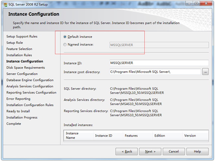215x161 pixels.
Task: Go to Database Engine Configuration step
Action: tap(30, 80)
